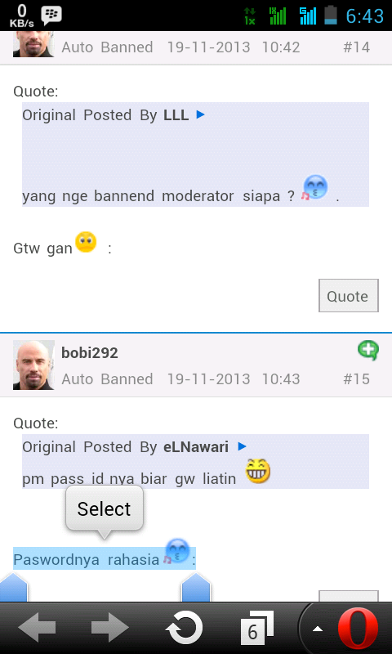
Task: Open post number #14 permalink
Action: point(356,47)
